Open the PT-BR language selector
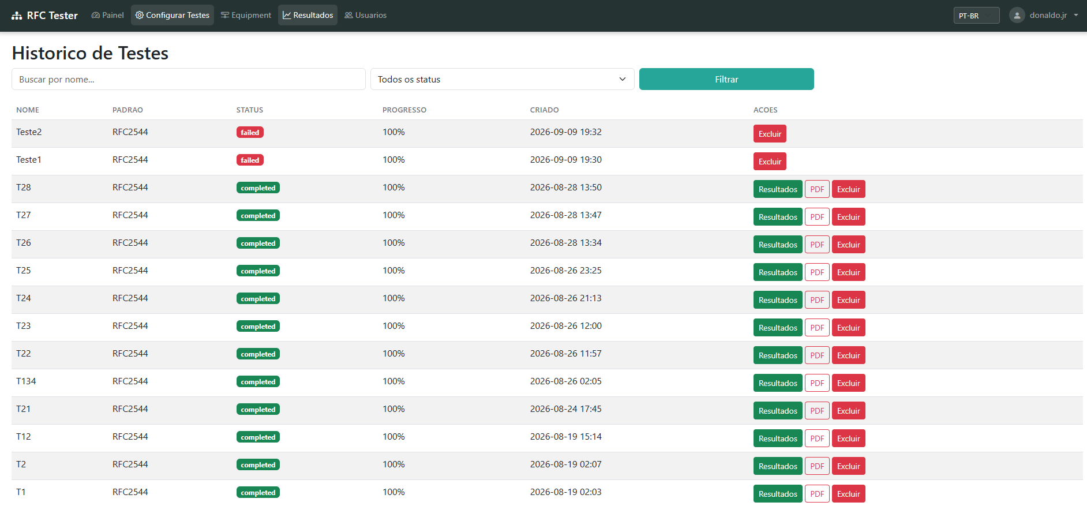Viewport: 1087px width, 506px height. tap(976, 16)
